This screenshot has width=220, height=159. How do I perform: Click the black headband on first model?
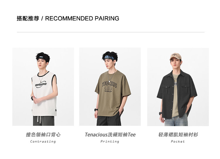(x=43, y=58)
